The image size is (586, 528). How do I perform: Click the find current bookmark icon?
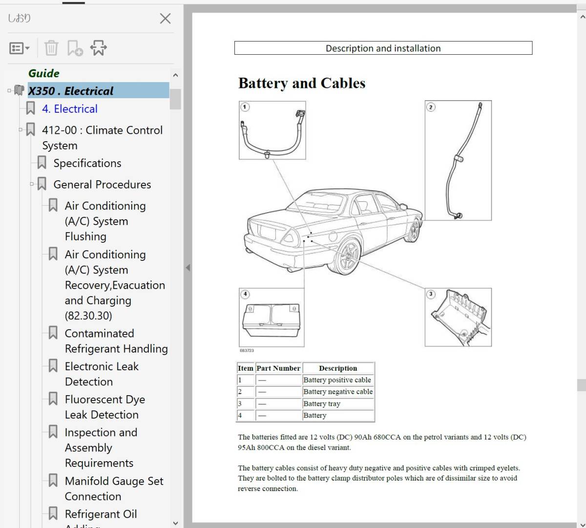click(x=98, y=48)
